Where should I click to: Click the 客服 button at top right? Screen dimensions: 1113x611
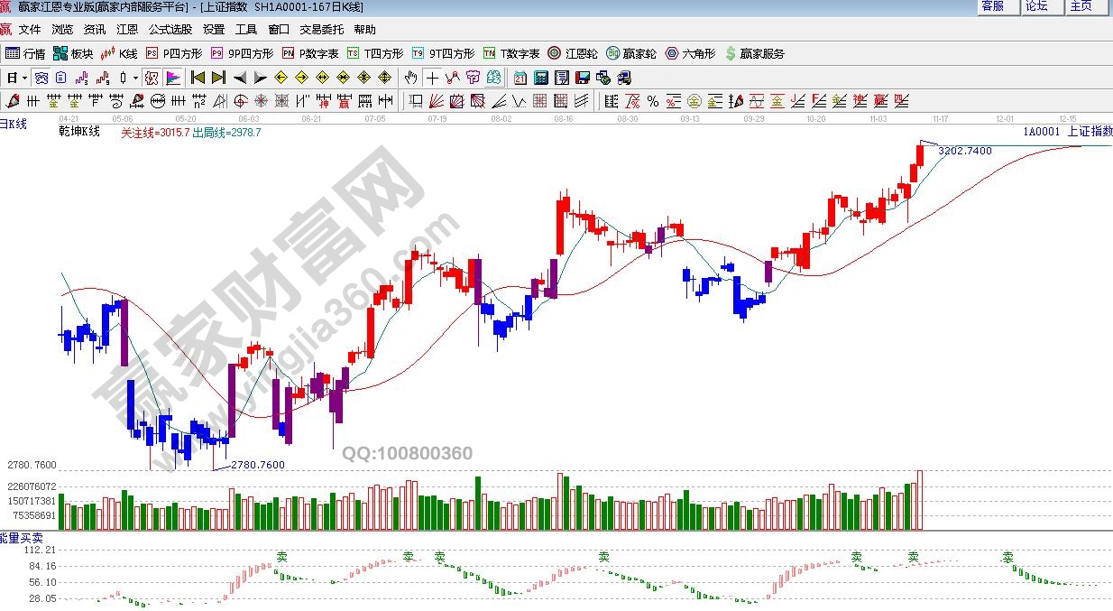pos(993,6)
